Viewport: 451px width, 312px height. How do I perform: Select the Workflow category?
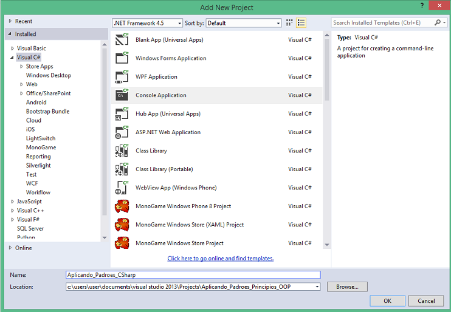click(x=38, y=192)
